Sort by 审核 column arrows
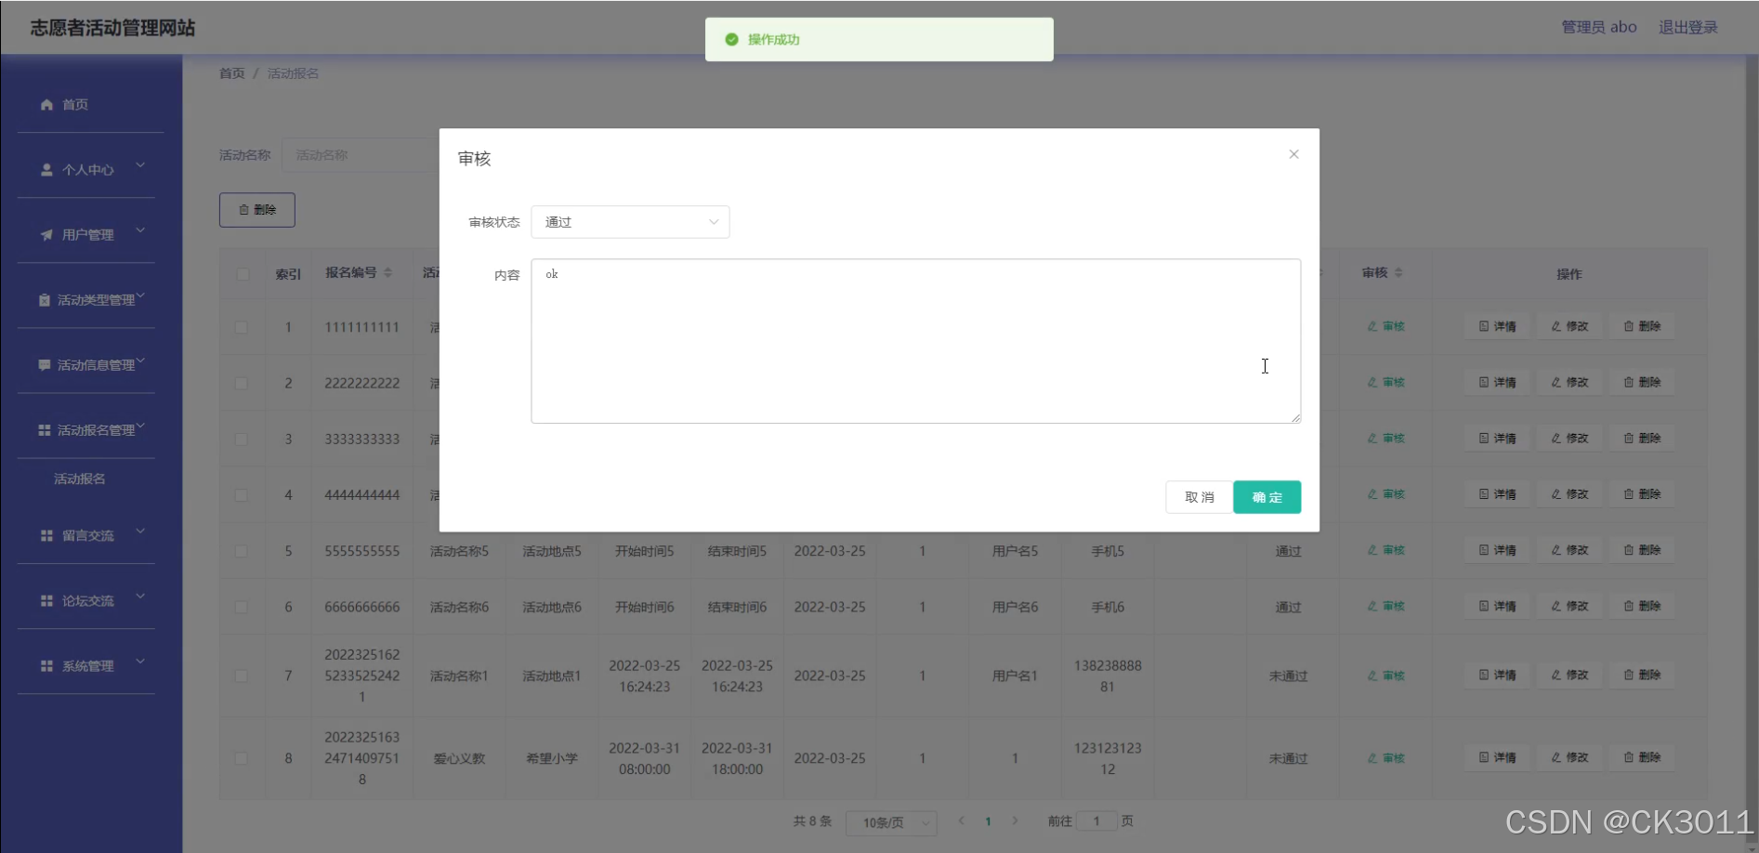This screenshot has width=1759, height=853. point(1398,273)
